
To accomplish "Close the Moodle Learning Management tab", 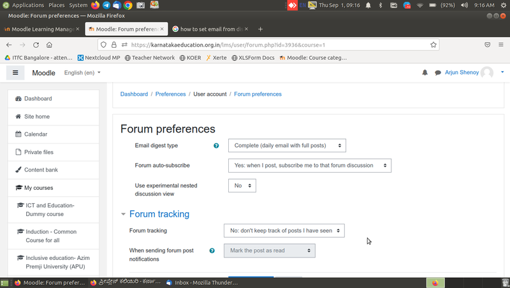I will 77,29.
